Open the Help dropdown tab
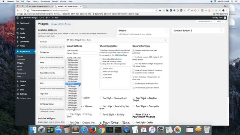 pyautogui.click(x=220, y=21)
